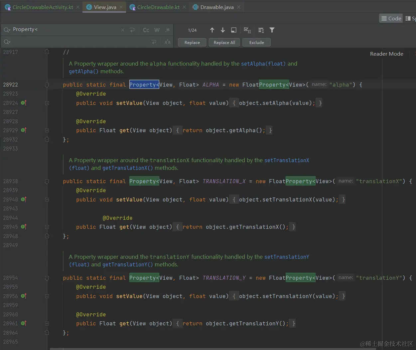Viewport: 416px width, 350px height.
Task: Insert new line in replace field
Action: [x=154, y=42]
